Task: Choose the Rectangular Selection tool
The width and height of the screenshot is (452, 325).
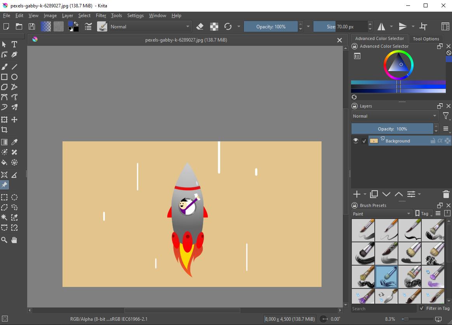Action: pos(4,197)
